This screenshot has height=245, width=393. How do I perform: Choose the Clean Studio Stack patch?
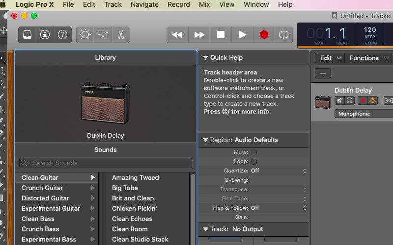pyautogui.click(x=140, y=239)
